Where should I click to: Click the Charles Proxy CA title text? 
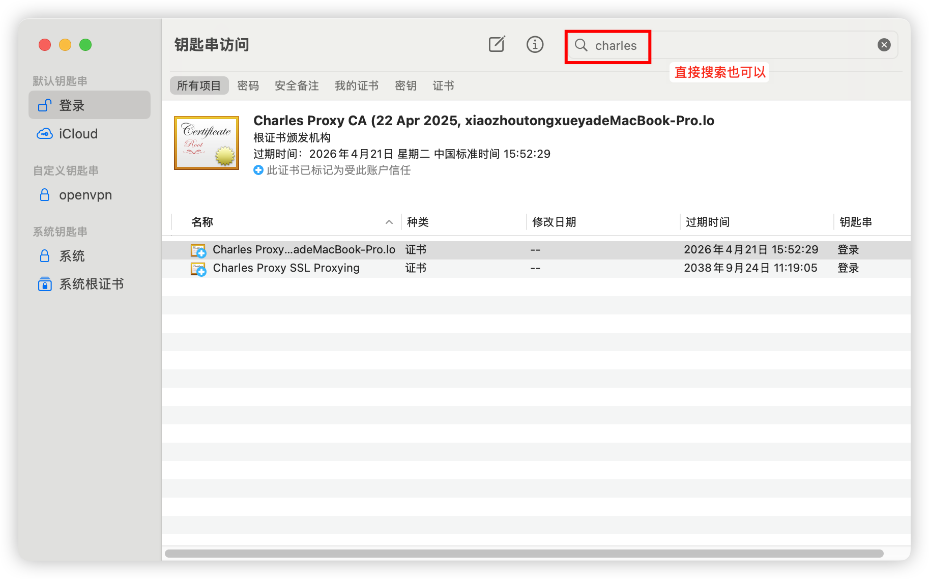pos(484,121)
